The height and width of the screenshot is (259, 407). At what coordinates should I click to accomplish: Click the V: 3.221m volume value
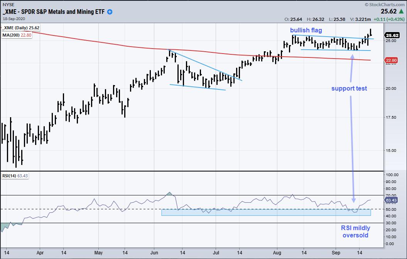[x=361, y=19]
